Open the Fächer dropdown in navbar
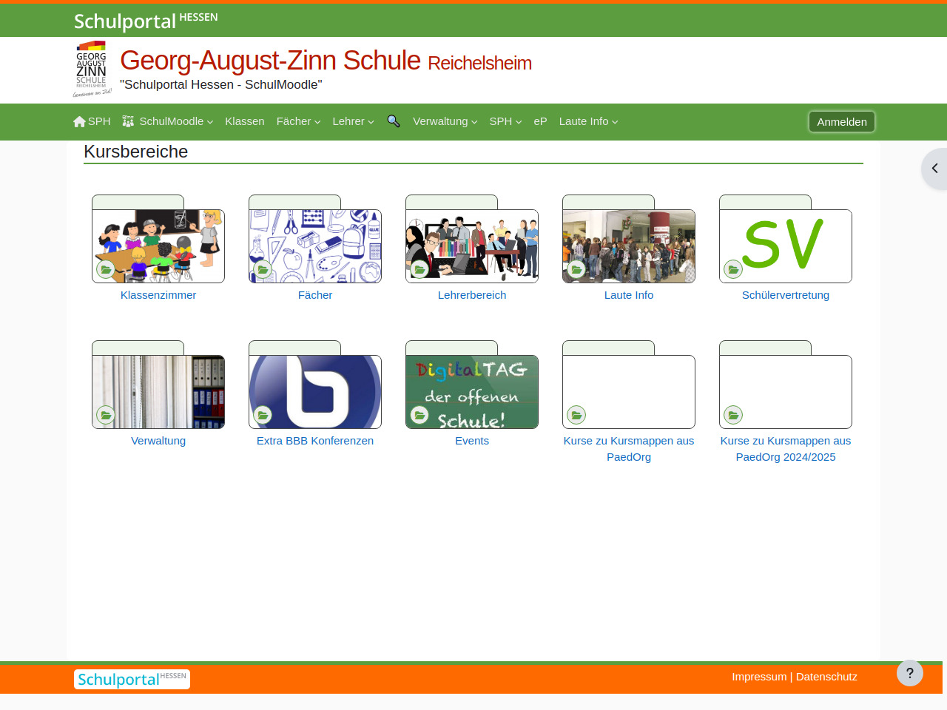Screen dimensions: 947x710 coord(298,121)
